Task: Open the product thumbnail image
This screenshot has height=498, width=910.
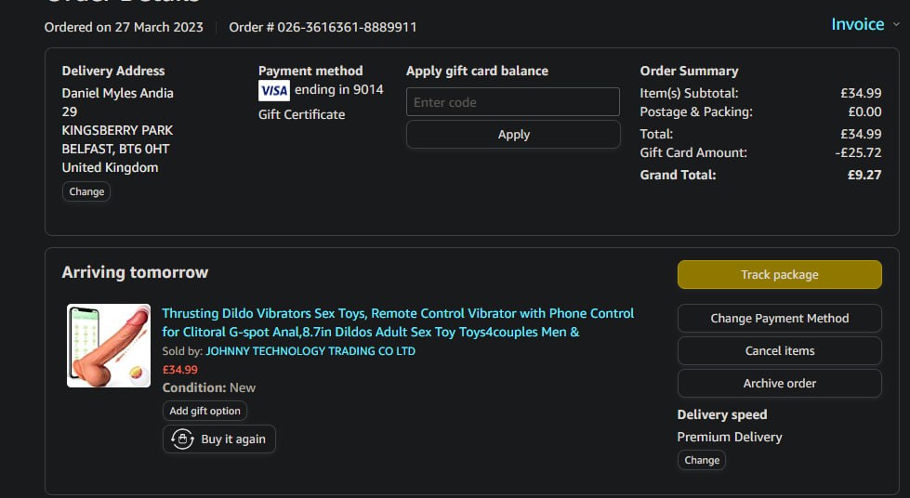Action: coord(109,346)
